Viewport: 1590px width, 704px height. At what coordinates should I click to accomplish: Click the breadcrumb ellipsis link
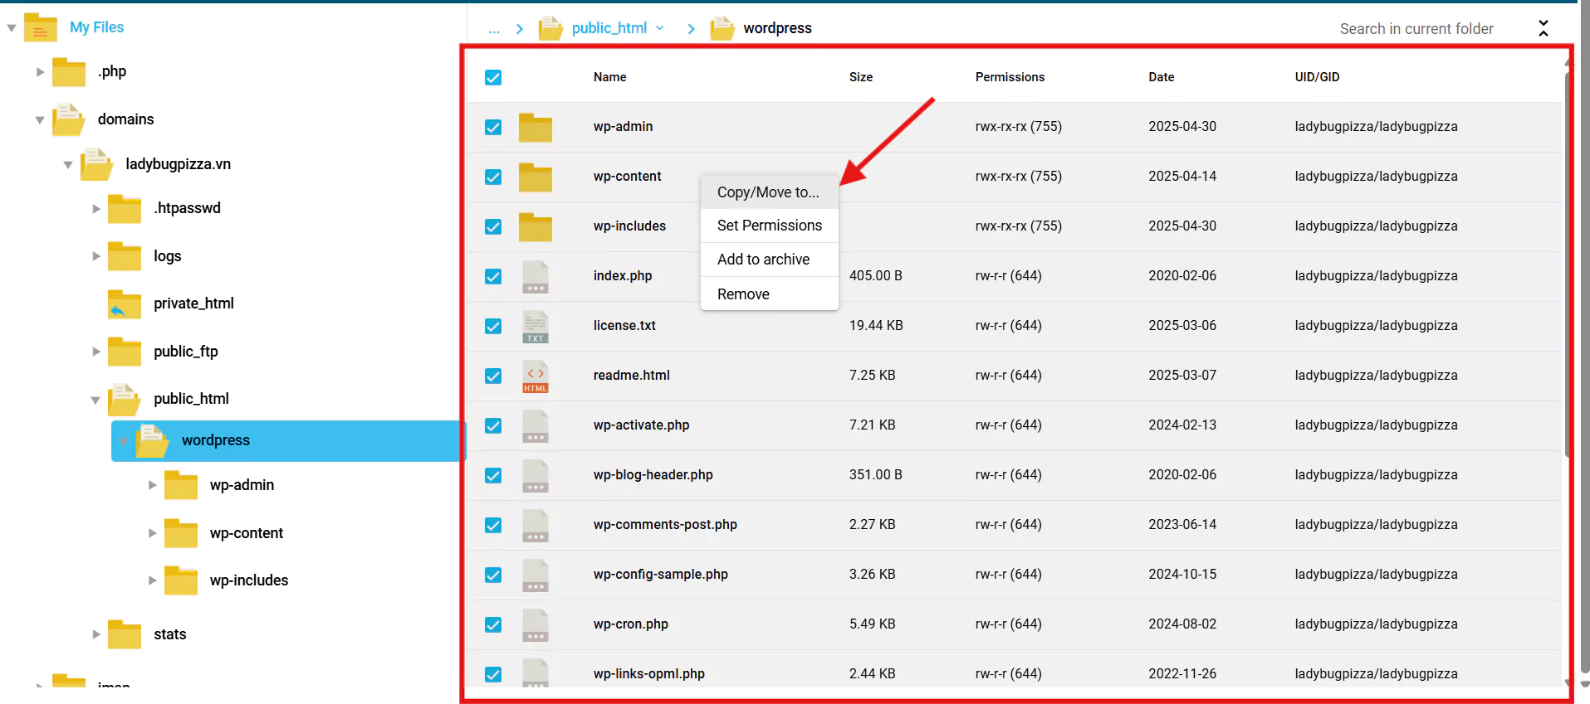point(494,29)
